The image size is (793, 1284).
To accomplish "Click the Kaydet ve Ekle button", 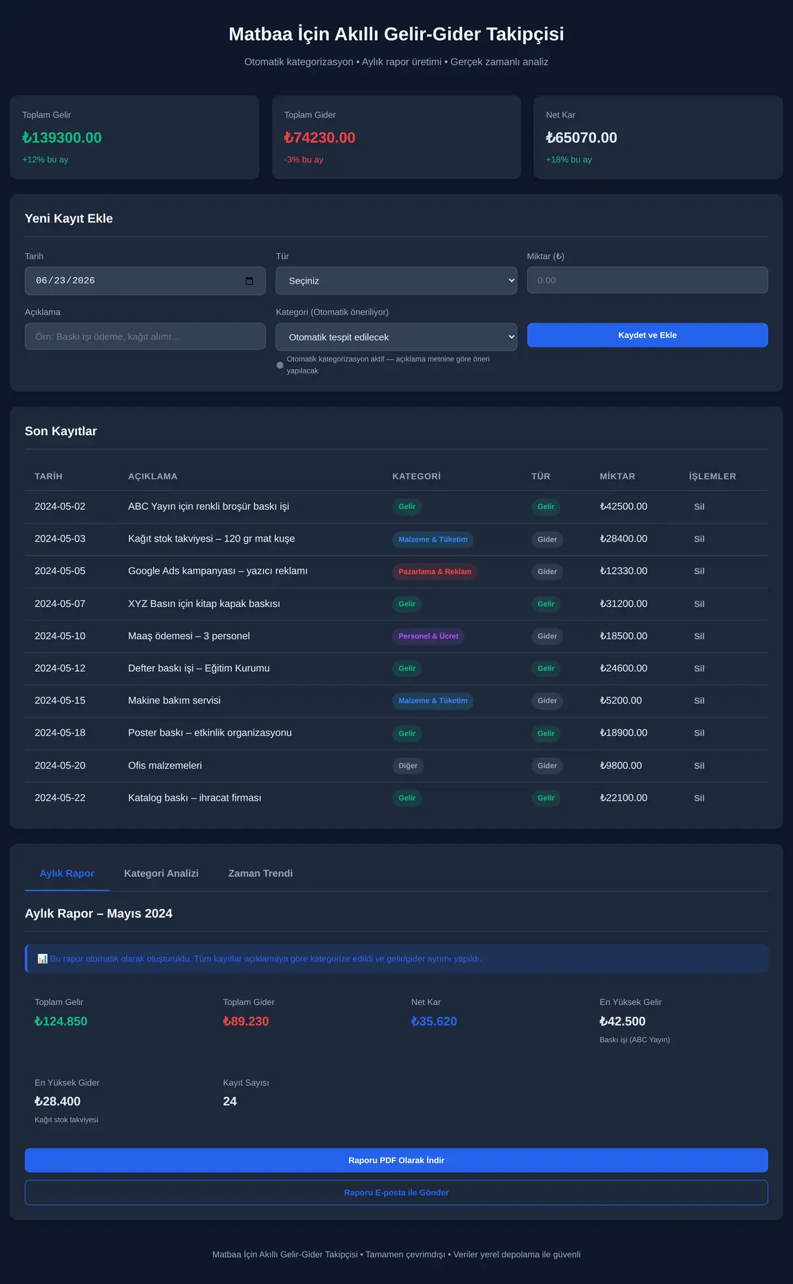I will [648, 335].
